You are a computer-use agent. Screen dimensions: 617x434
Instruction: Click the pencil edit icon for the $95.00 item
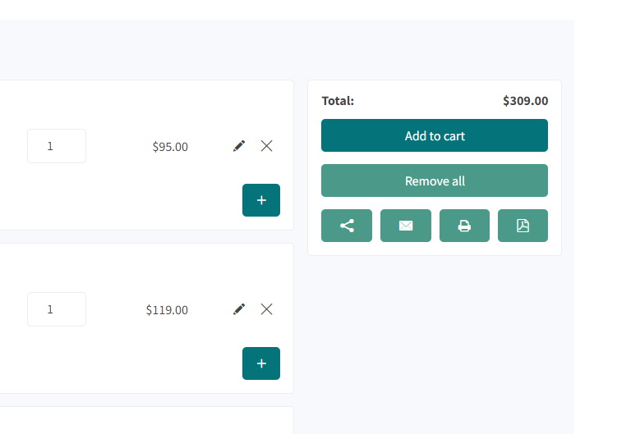(x=239, y=146)
